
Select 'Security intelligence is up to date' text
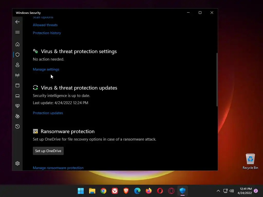(61, 96)
